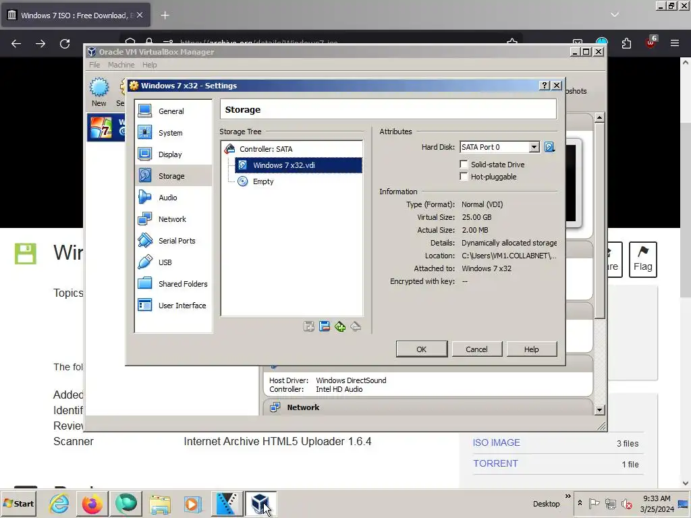The image size is (691, 518).
Task: Open Network settings category
Action: pos(173,219)
